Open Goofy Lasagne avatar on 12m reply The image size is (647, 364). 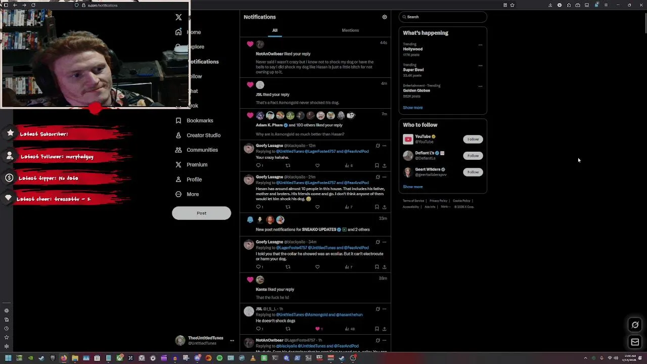click(x=249, y=148)
